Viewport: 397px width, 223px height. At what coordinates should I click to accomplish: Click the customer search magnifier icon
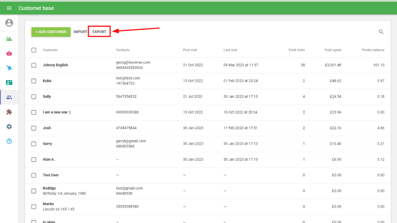click(x=381, y=32)
